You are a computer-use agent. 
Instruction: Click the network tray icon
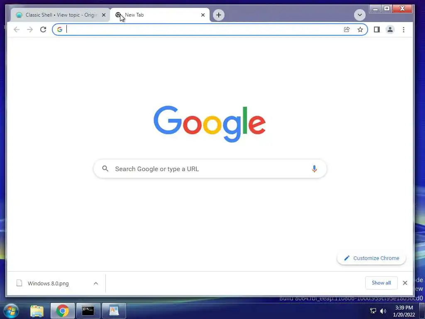[x=373, y=311]
